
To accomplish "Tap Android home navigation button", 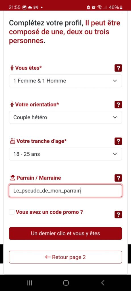I will tap(66, 283).
